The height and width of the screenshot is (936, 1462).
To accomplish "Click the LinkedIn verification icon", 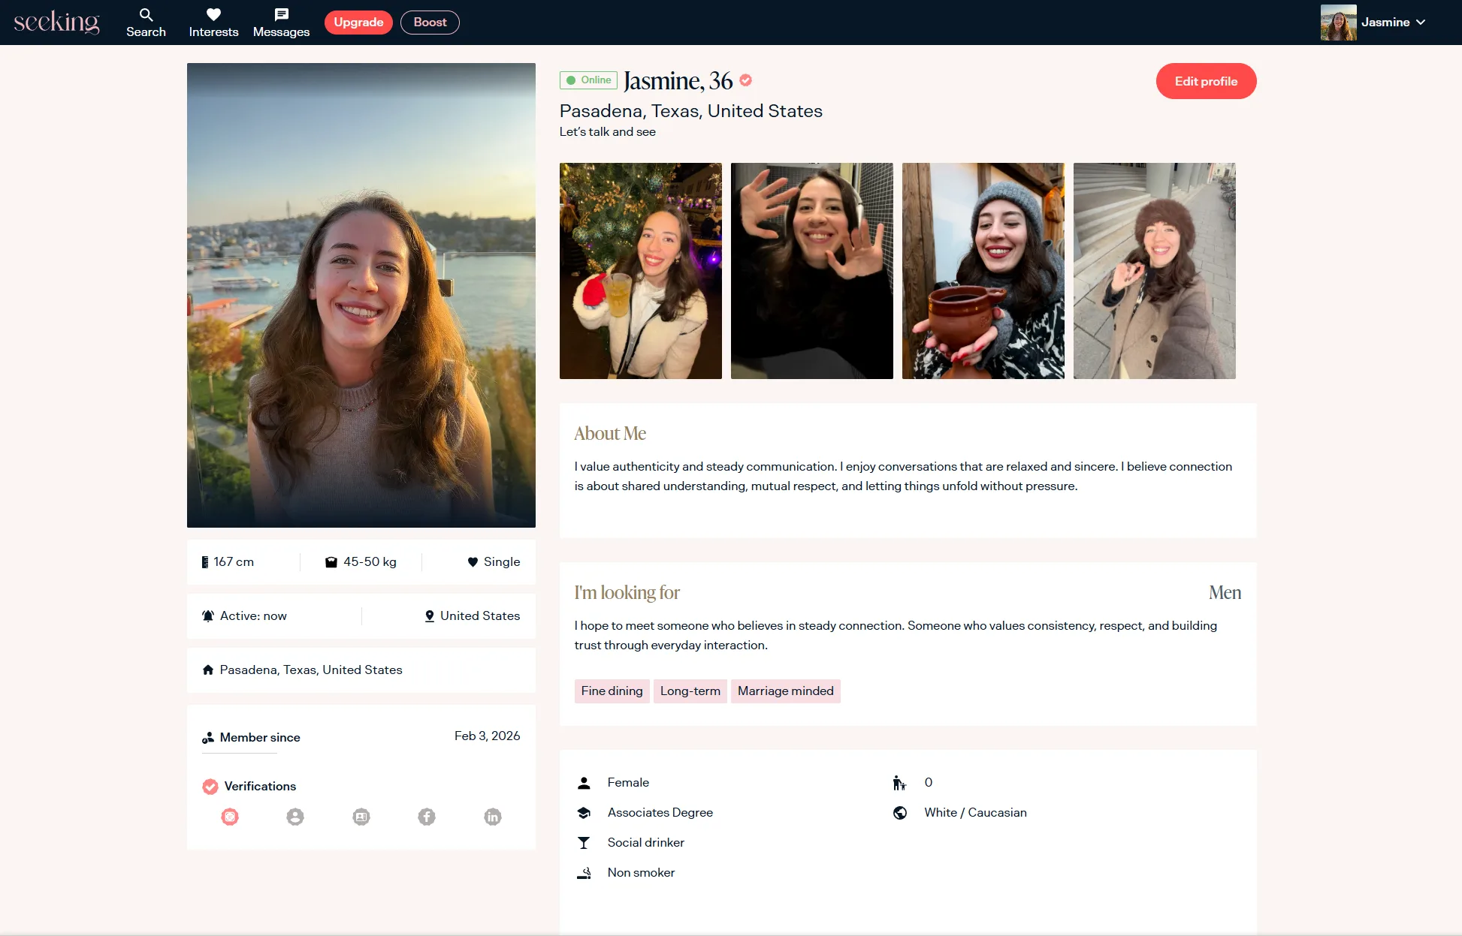I will coord(493,817).
